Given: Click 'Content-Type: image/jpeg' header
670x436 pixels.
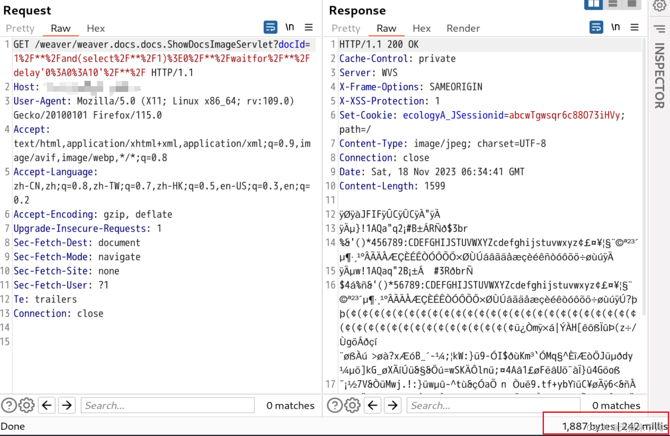Looking at the screenshot, I should tap(442, 144).
